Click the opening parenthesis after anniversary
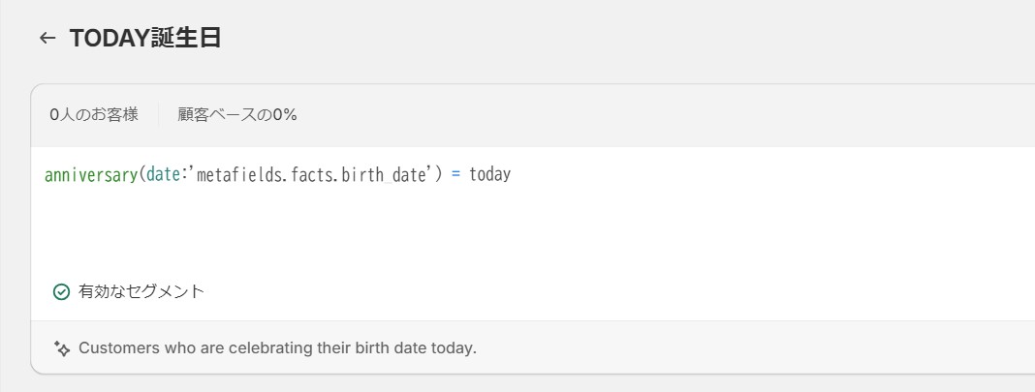The height and width of the screenshot is (392, 1035). [x=141, y=175]
